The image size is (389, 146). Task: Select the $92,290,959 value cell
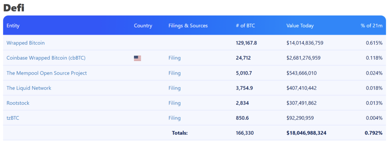tap(300, 118)
